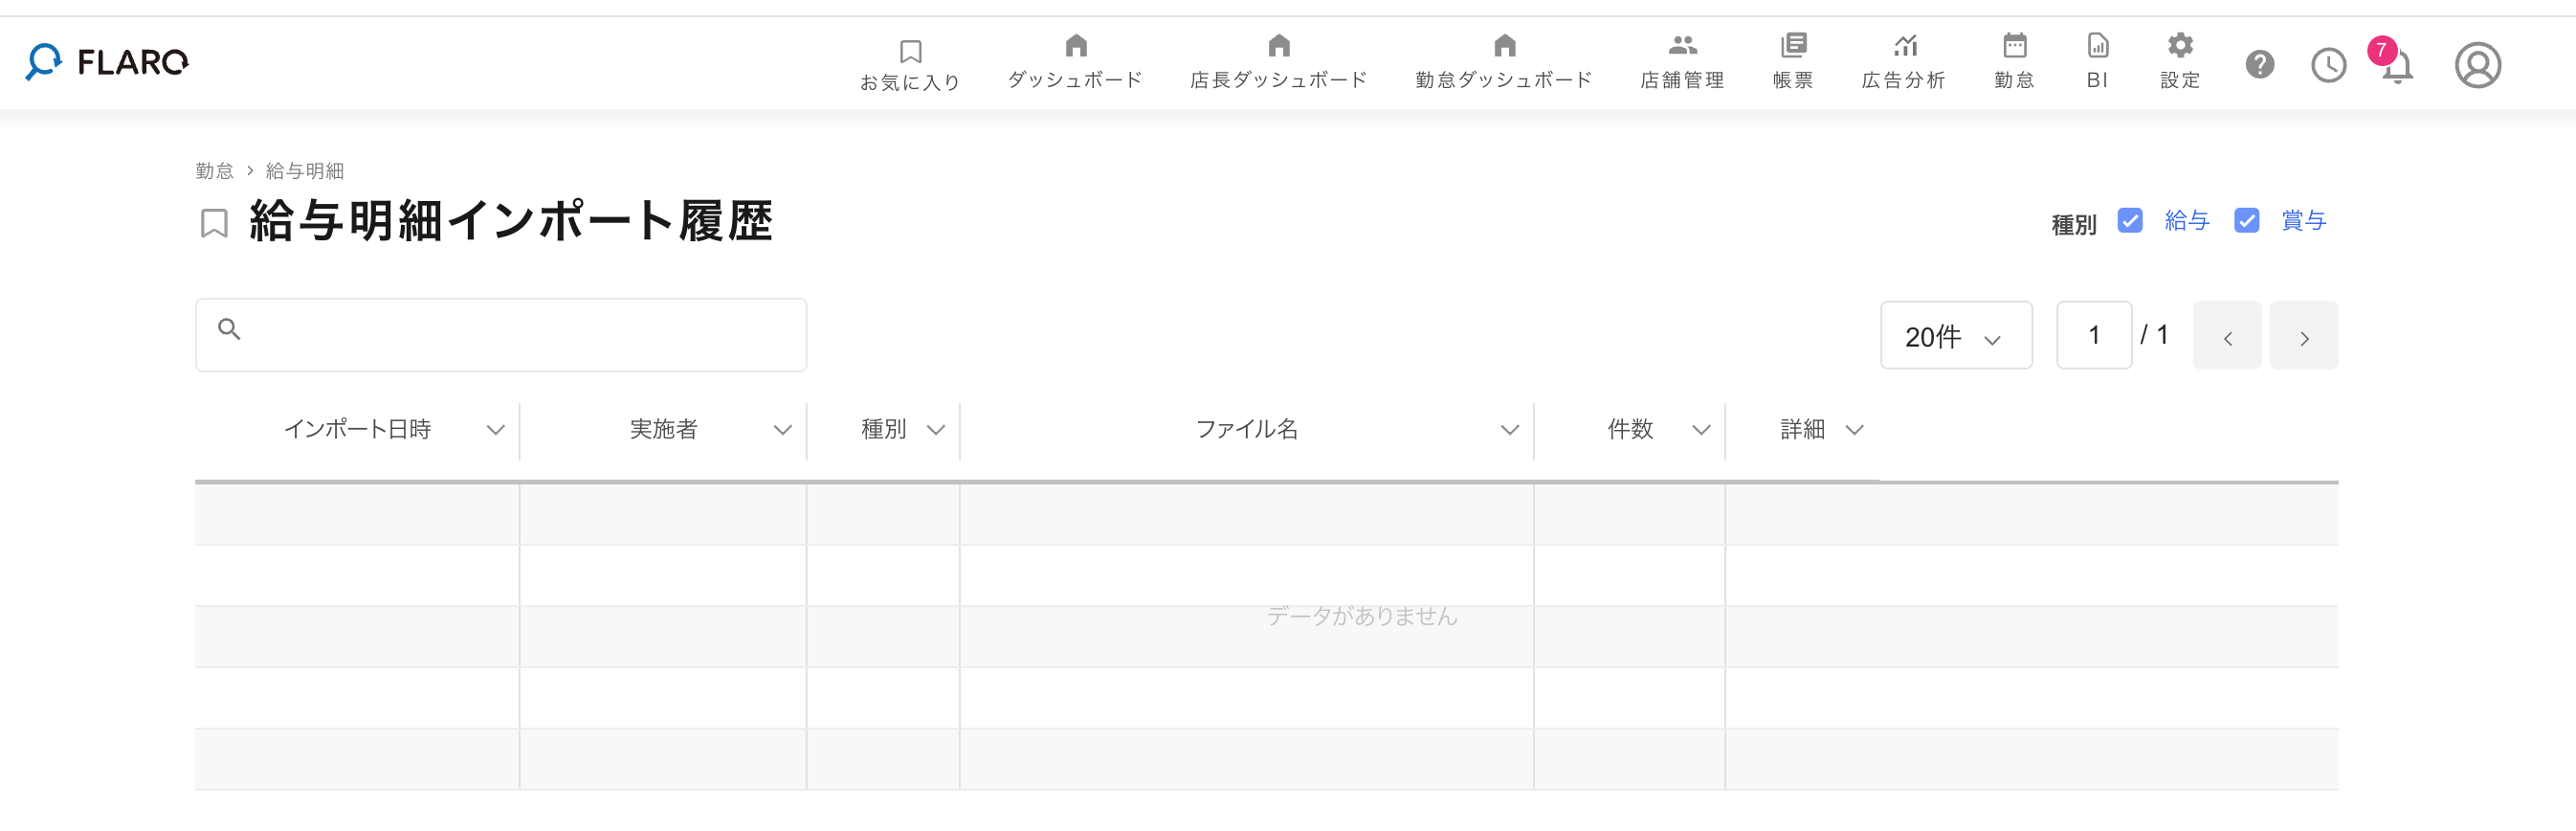Expand 実施者 column dropdown
This screenshot has width=2576, height=831.
click(782, 430)
